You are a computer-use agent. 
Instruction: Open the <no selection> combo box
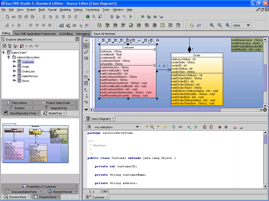click(113, 127)
